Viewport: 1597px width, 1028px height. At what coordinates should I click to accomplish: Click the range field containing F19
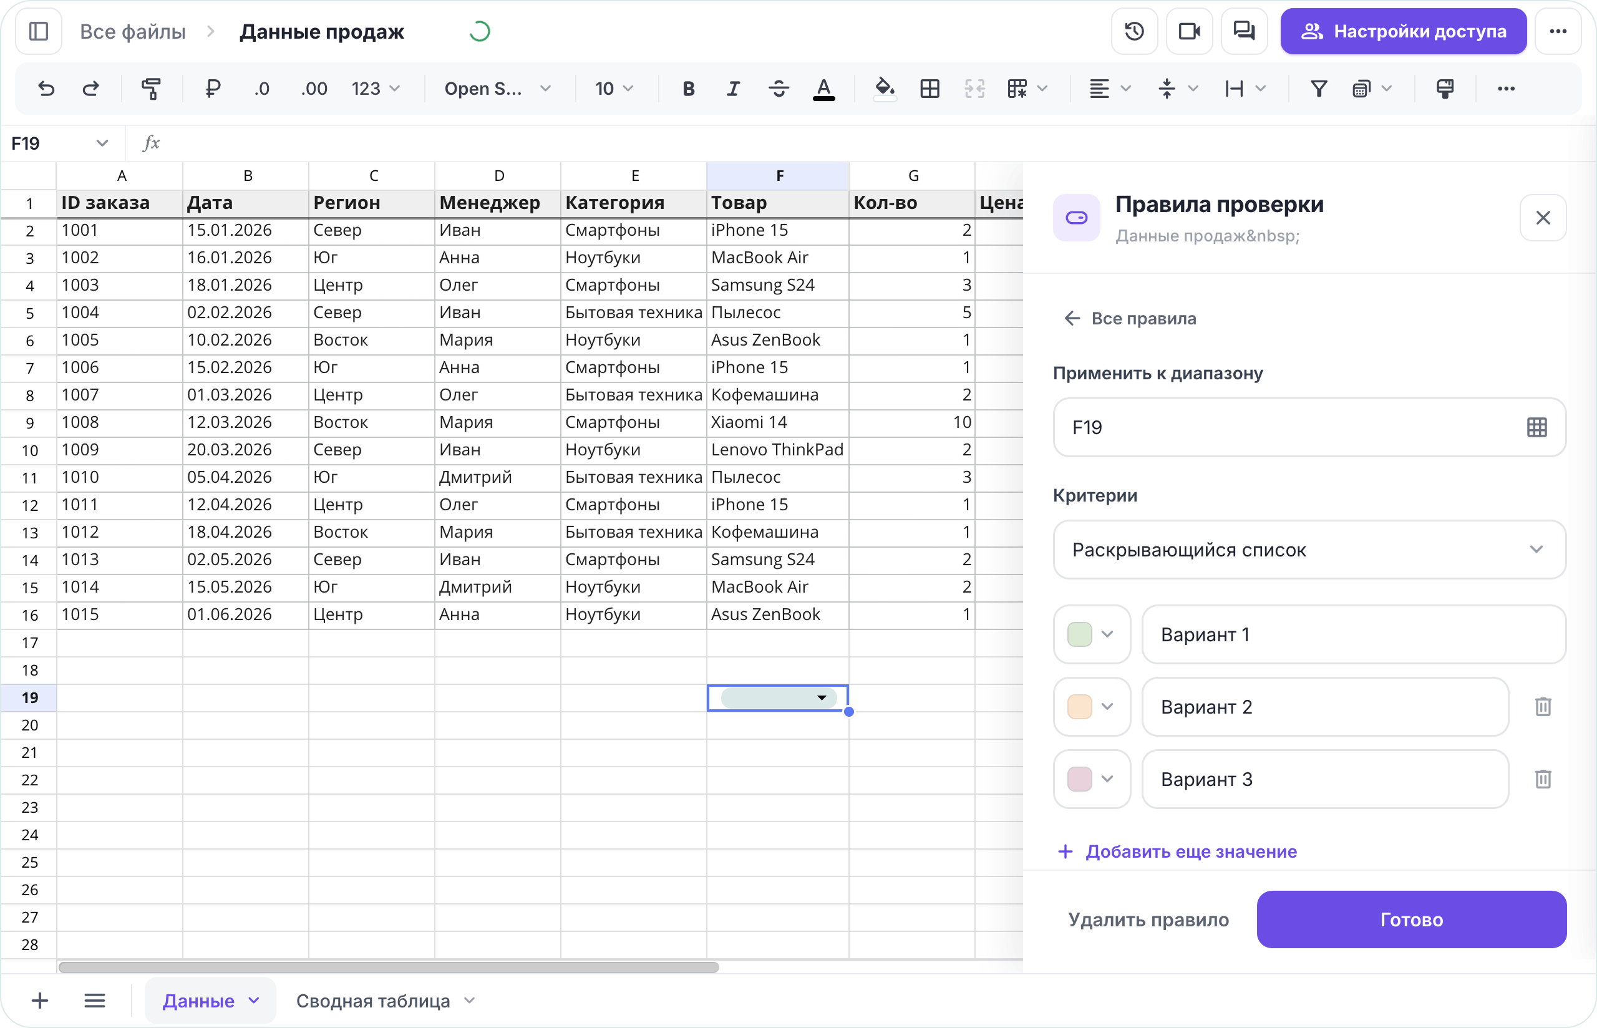(1309, 427)
